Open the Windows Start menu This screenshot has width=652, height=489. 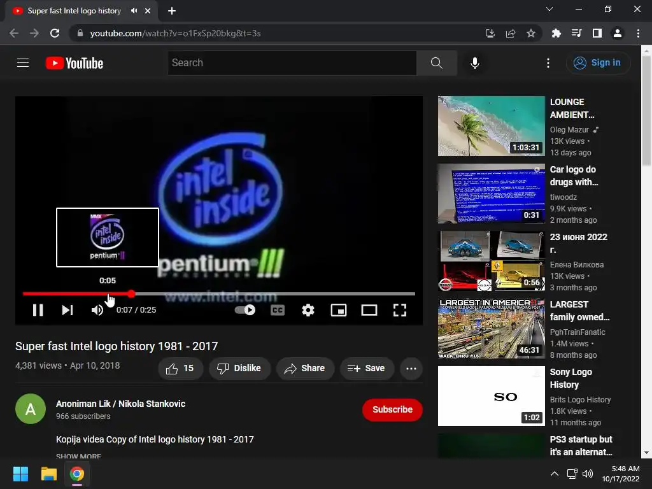click(20, 474)
